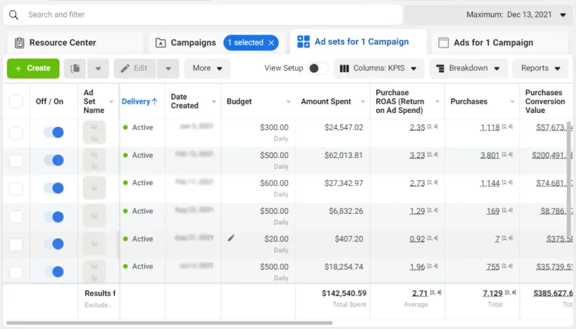Click the Breakdown icon in toolbar
Viewport: 576px width, 329px height.
pos(439,69)
